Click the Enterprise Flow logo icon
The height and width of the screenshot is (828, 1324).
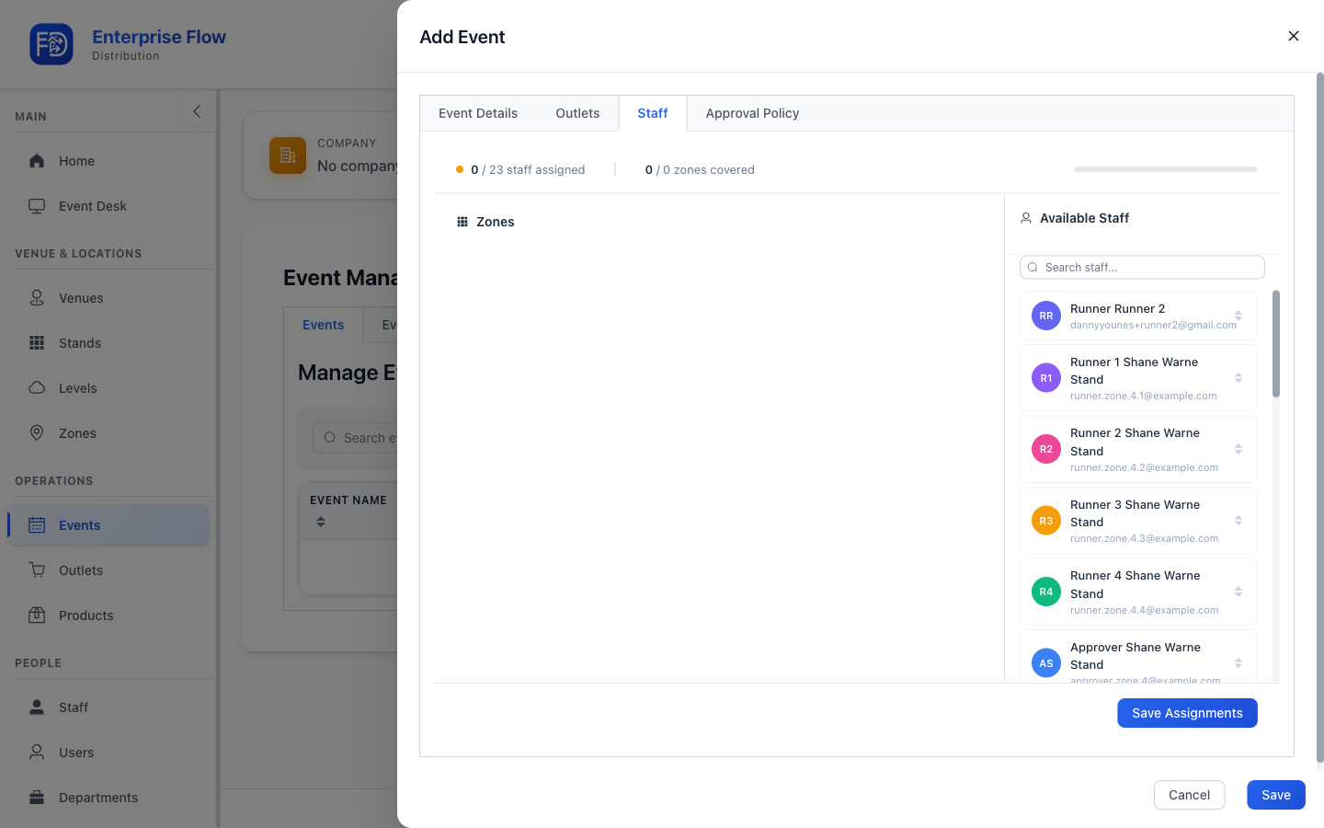click(x=51, y=44)
